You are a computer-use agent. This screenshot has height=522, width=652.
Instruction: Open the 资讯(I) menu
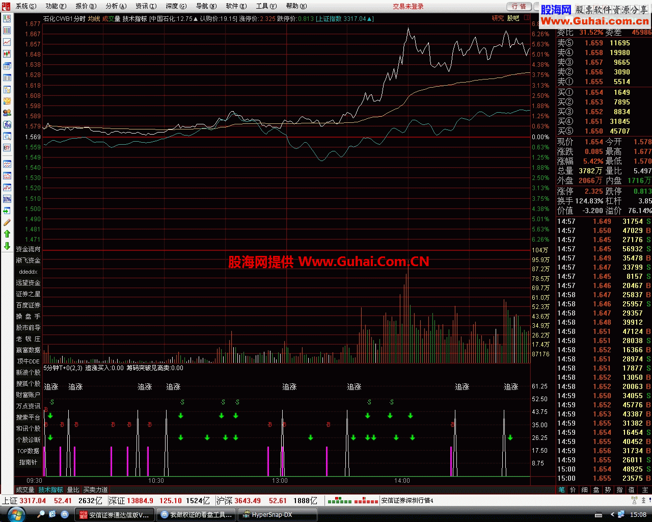146,6
